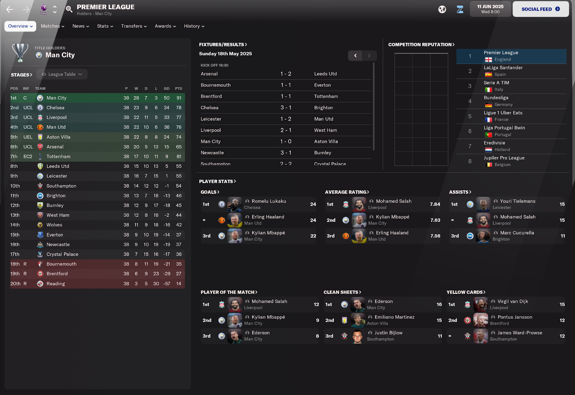Screen dimensions: 575x395
Task: Click Tottenham club badge in league table
Action: (40, 156)
